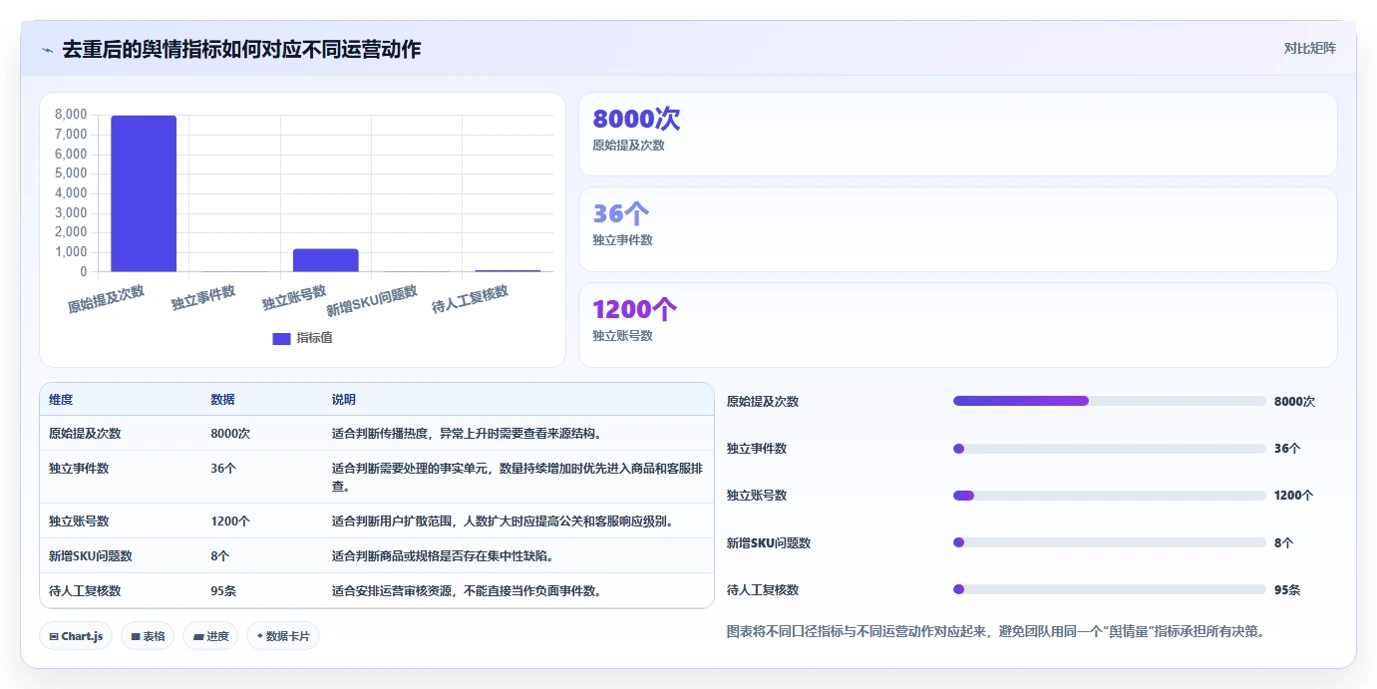Image resolution: width=1377 pixels, height=689 pixels.
Task: Click the 原始提及次数 progress bar
Action: [x=1110, y=401]
